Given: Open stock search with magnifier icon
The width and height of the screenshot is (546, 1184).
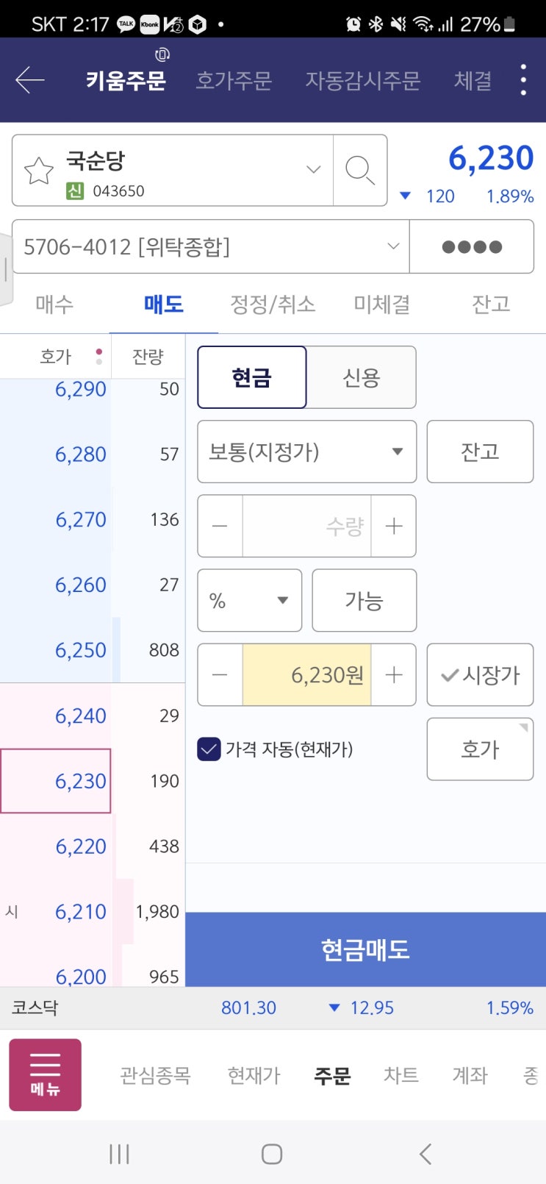Looking at the screenshot, I should pyautogui.click(x=359, y=171).
